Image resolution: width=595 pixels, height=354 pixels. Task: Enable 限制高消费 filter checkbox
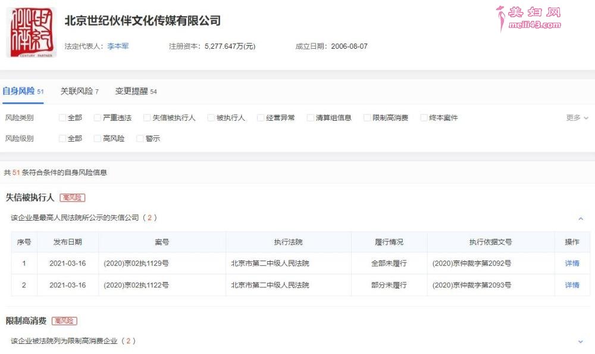tap(367, 118)
